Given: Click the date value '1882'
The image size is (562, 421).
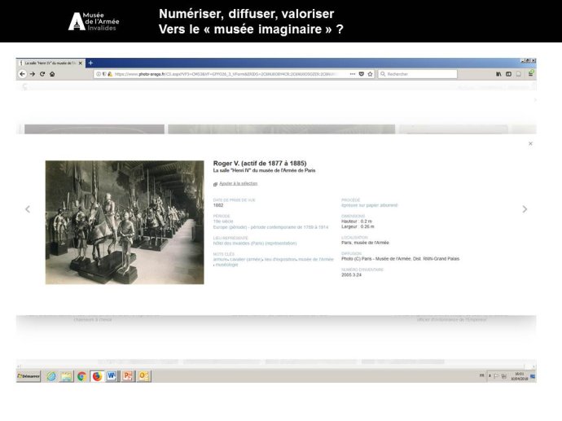Looking at the screenshot, I should (218, 205).
